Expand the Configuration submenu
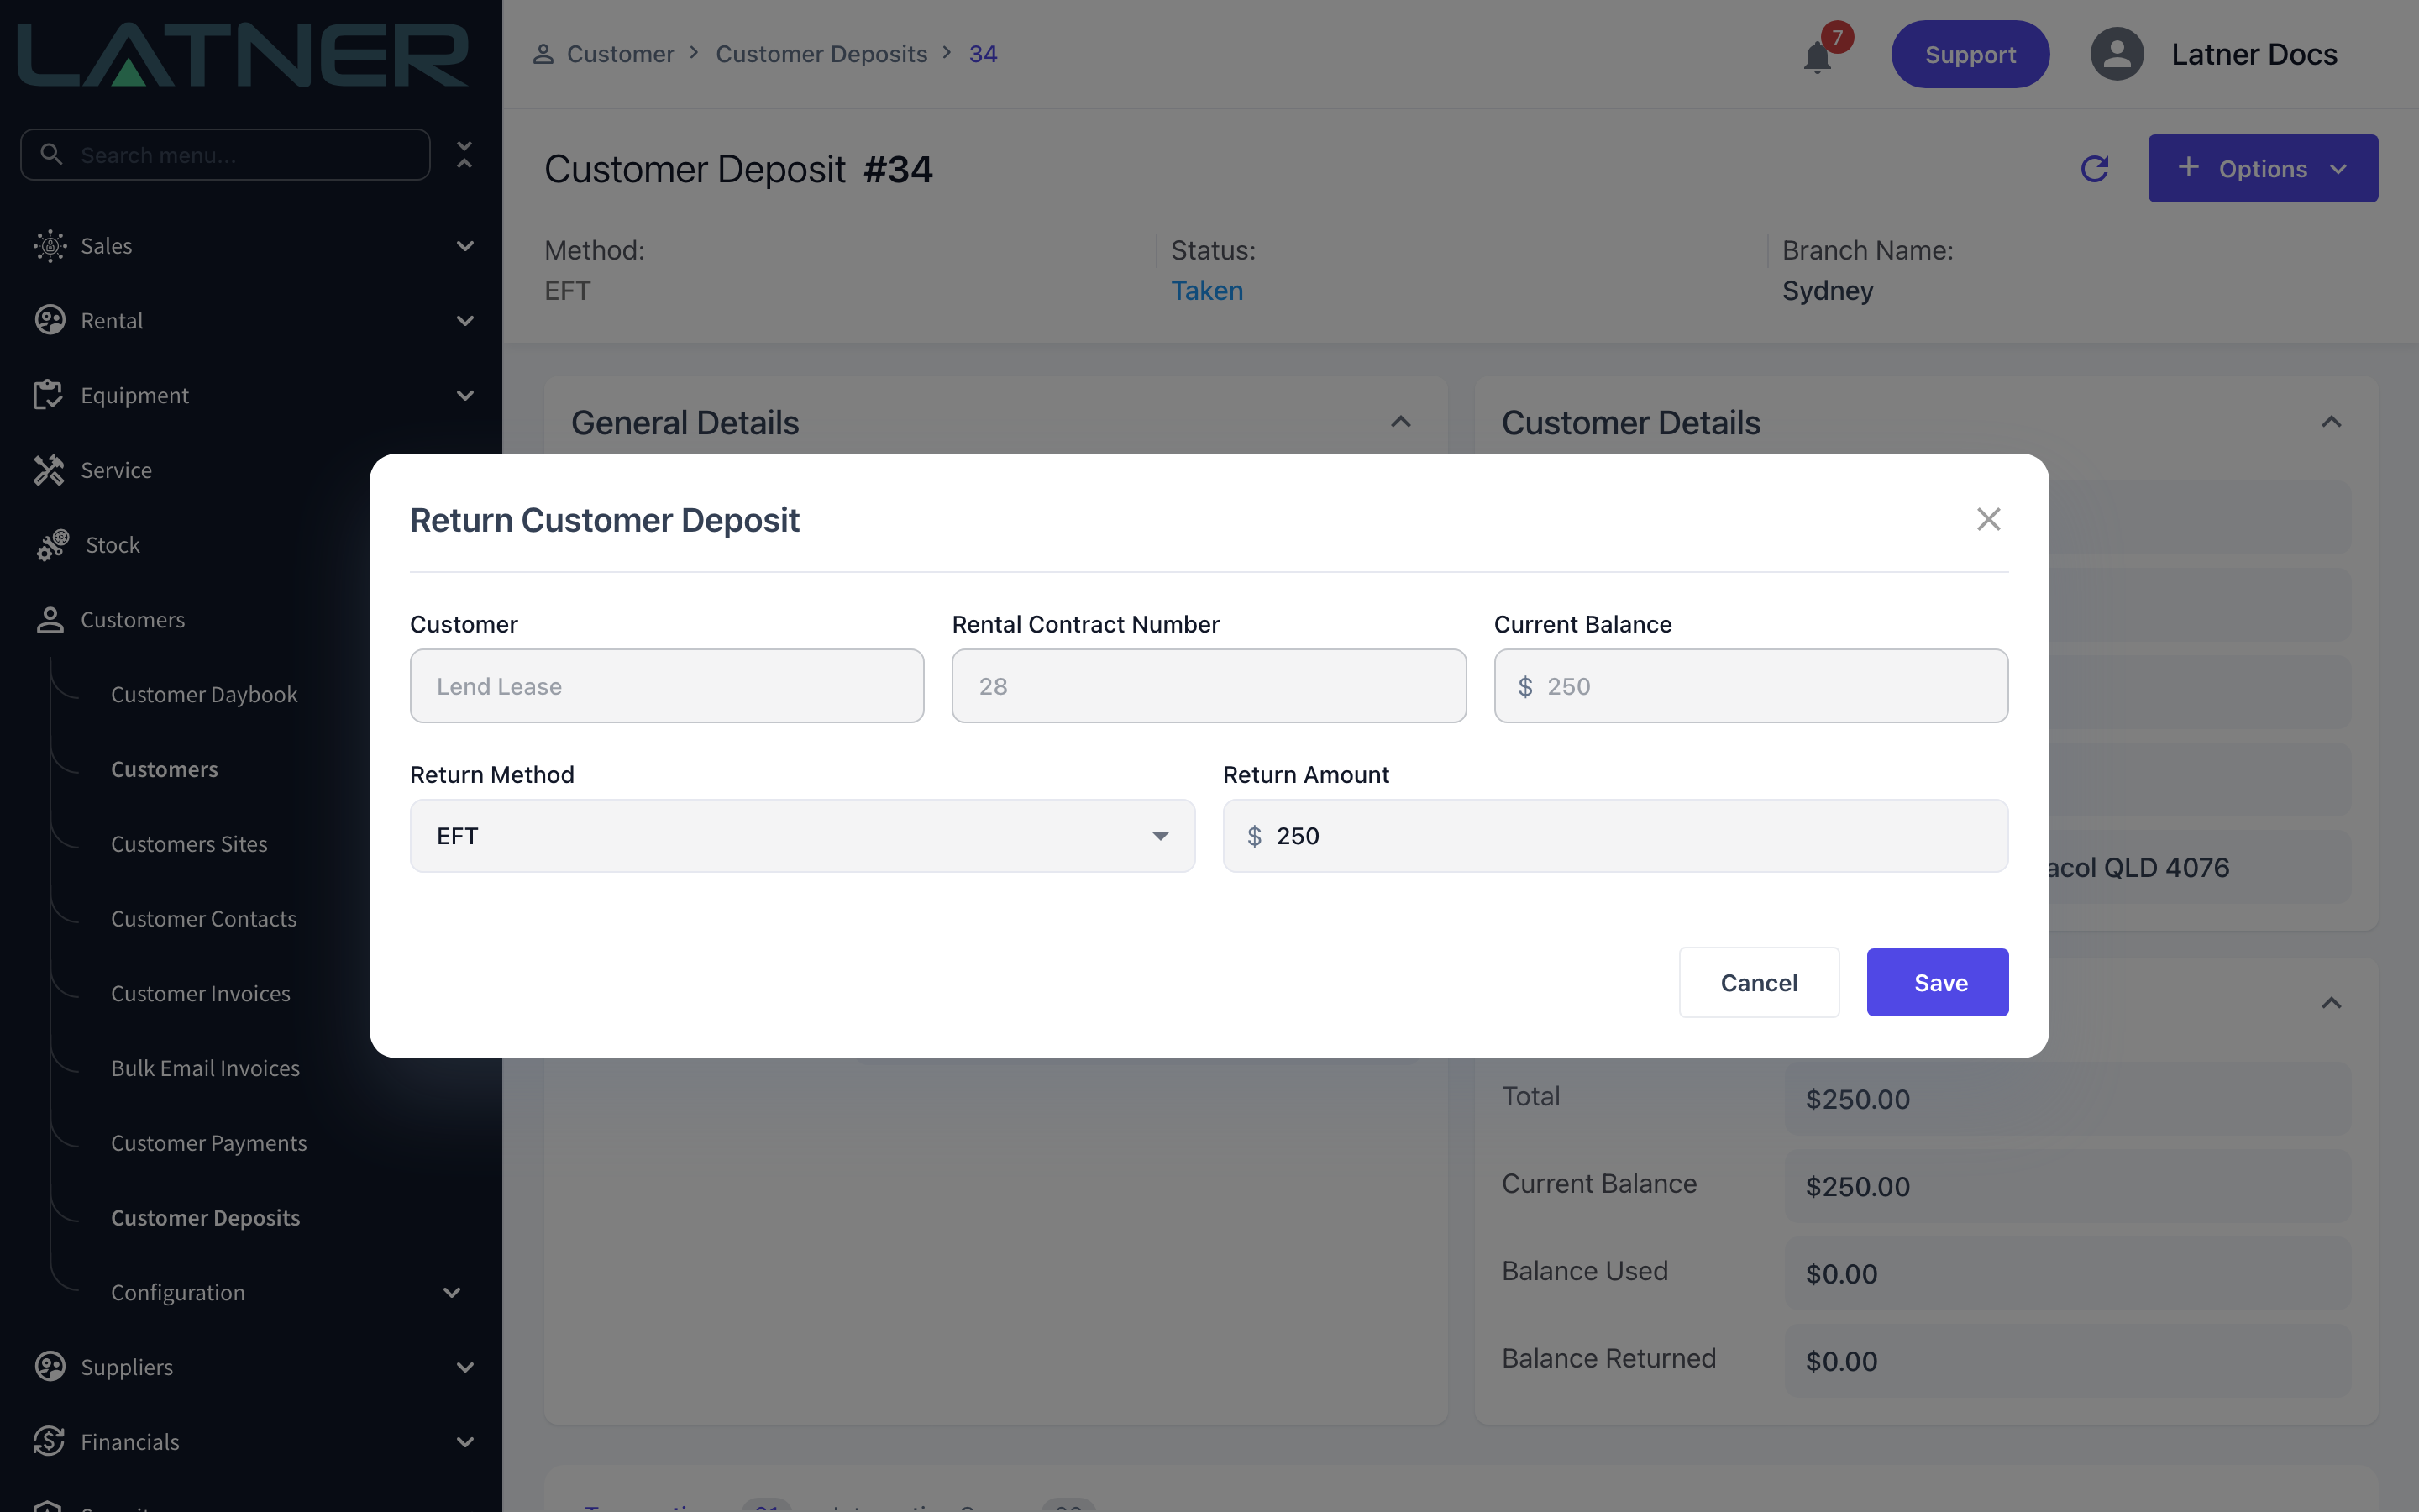This screenshot has height=1512, width=2419. pyautogui.click(x=452, y=1293)
